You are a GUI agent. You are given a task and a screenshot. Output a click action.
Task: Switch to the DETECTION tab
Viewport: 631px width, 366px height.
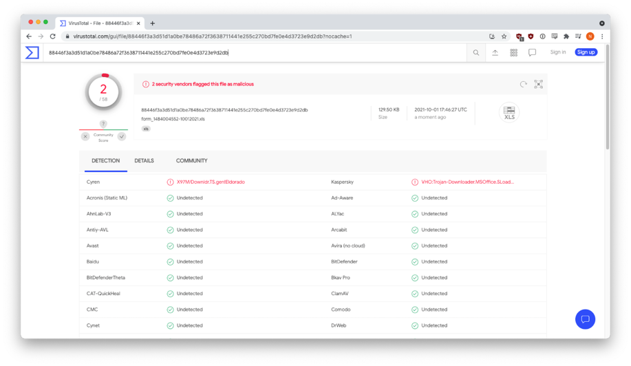coord(105,161)
